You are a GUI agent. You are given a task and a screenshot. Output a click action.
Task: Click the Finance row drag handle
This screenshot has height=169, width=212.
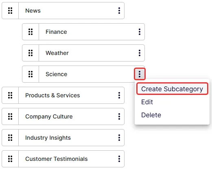(31, 32)
